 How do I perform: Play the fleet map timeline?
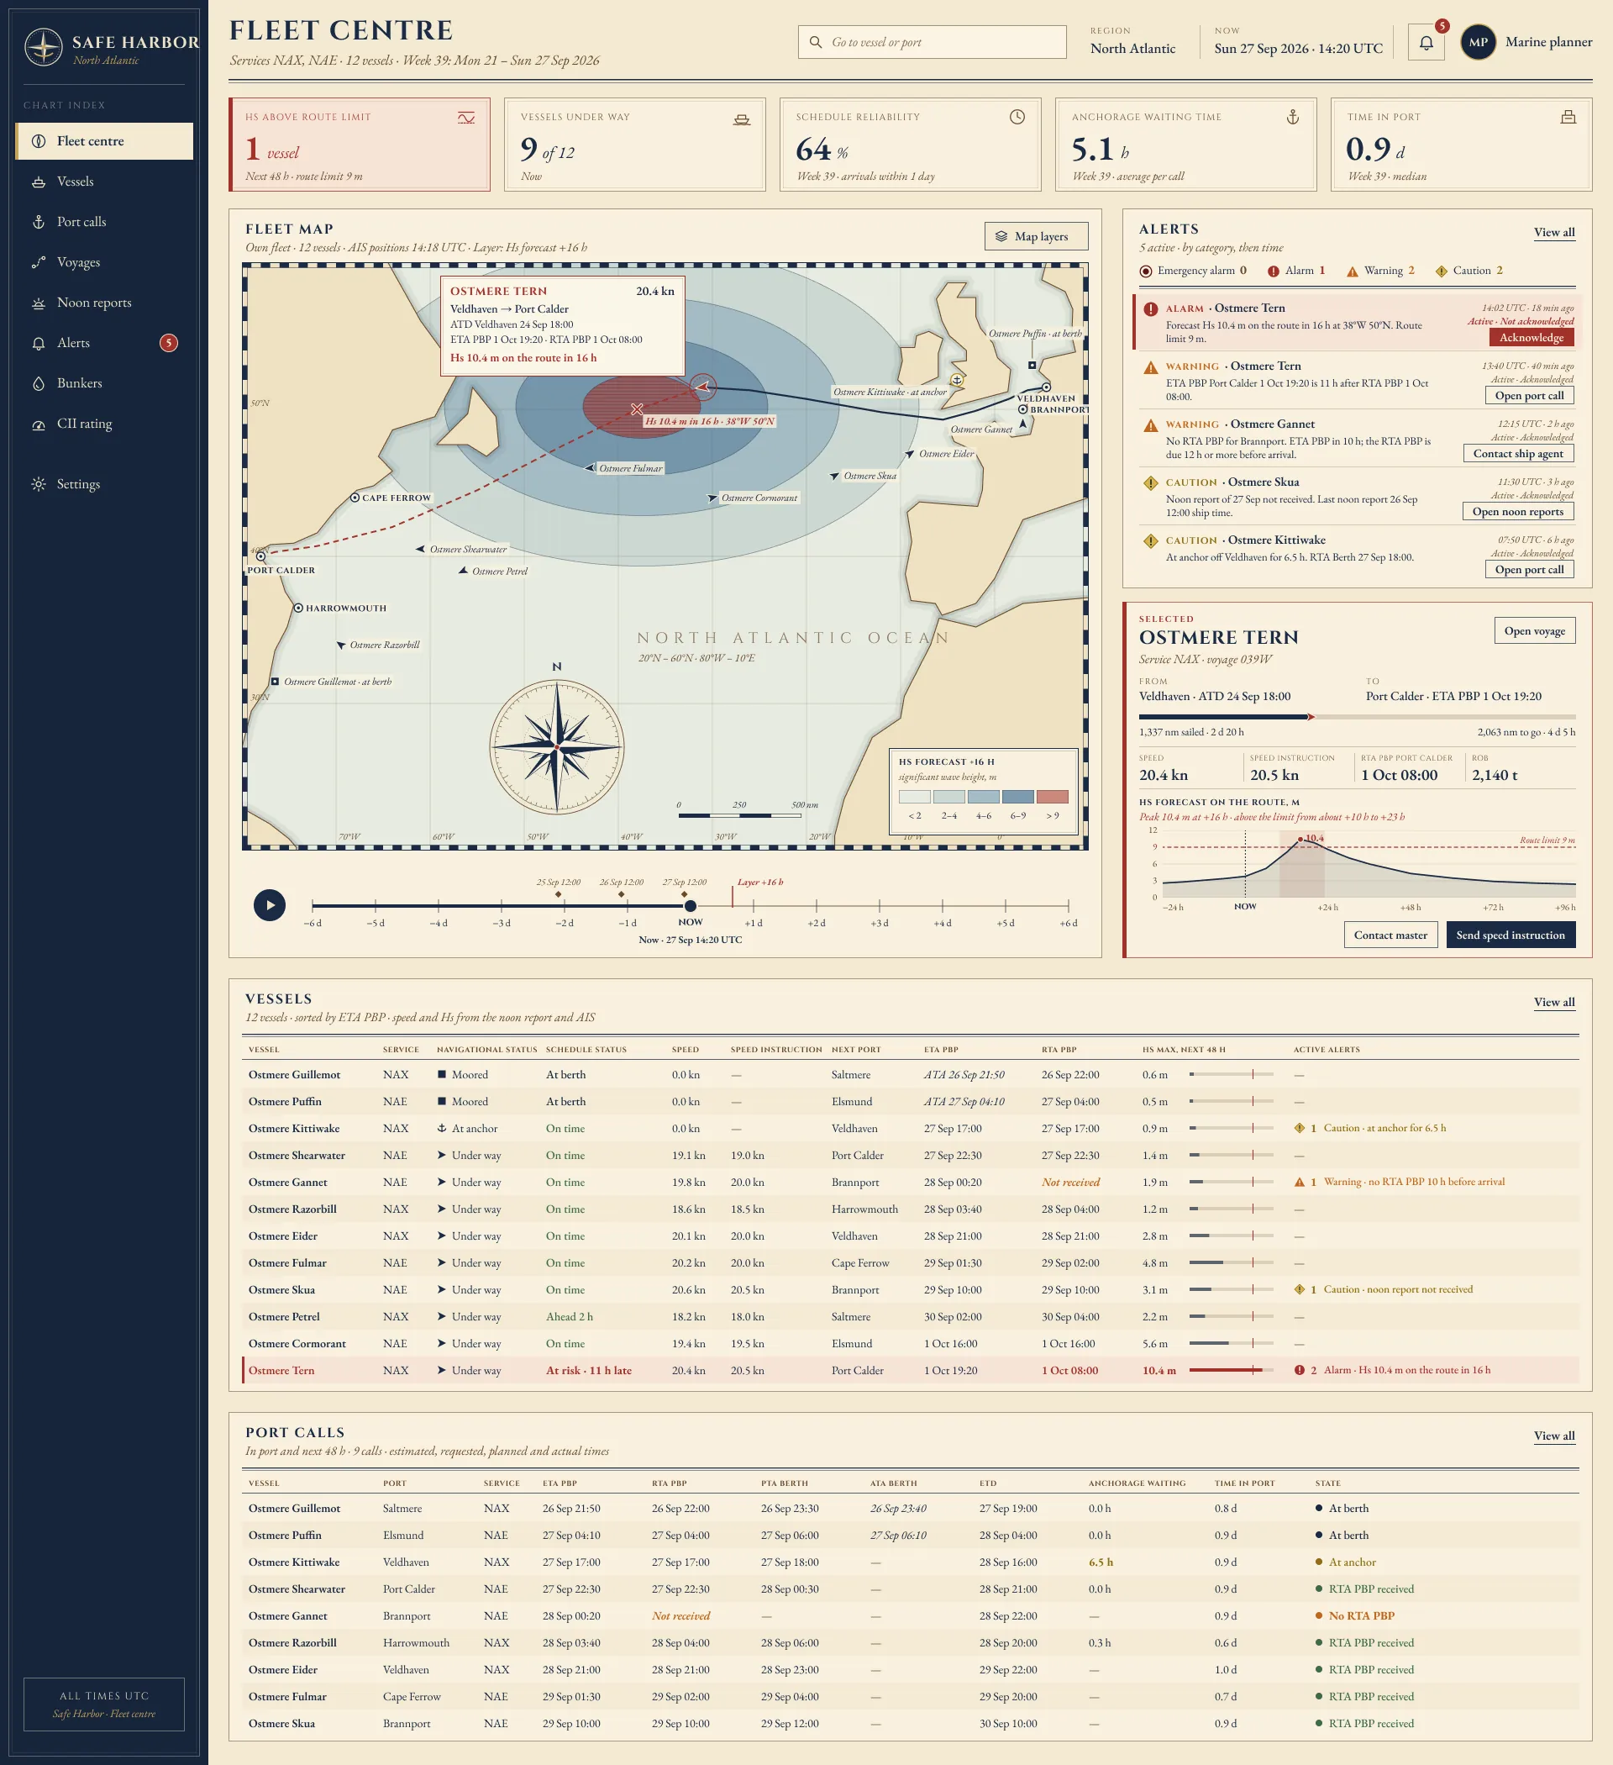point(270,905)
